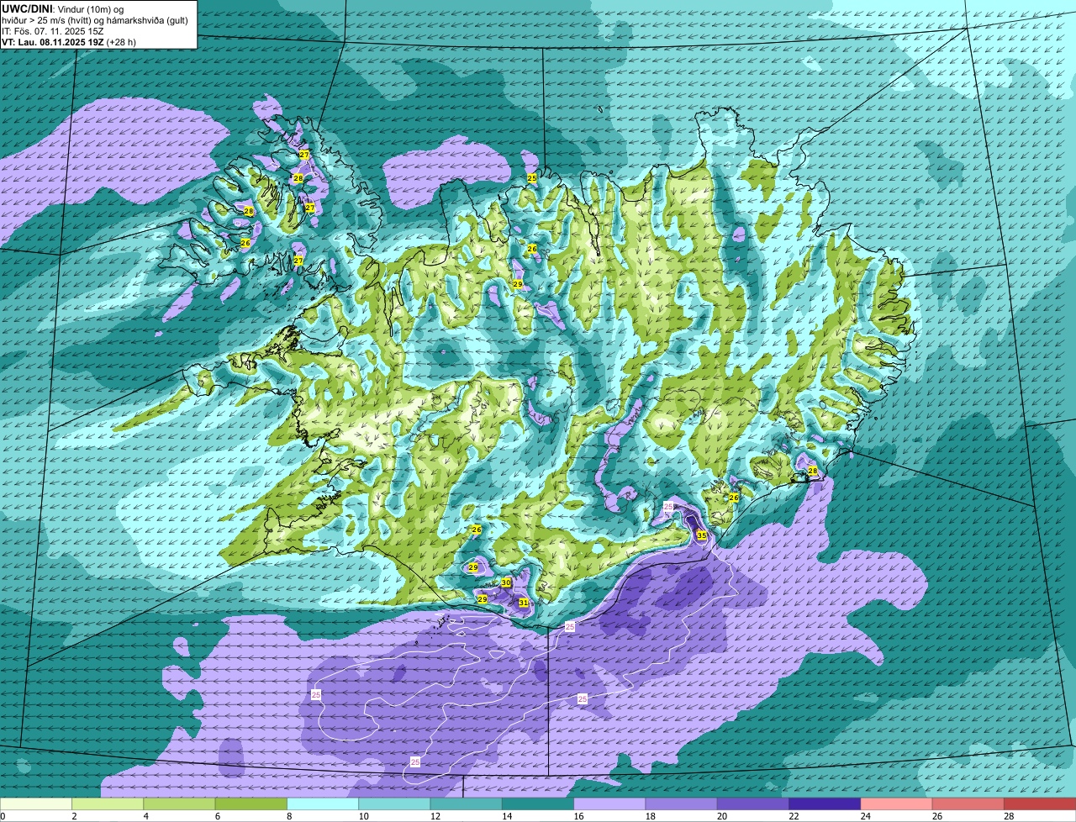
Task: Click the title text 'UWC/DINI: Vindur (10m) og'
Action: click(x=62, y=8)
